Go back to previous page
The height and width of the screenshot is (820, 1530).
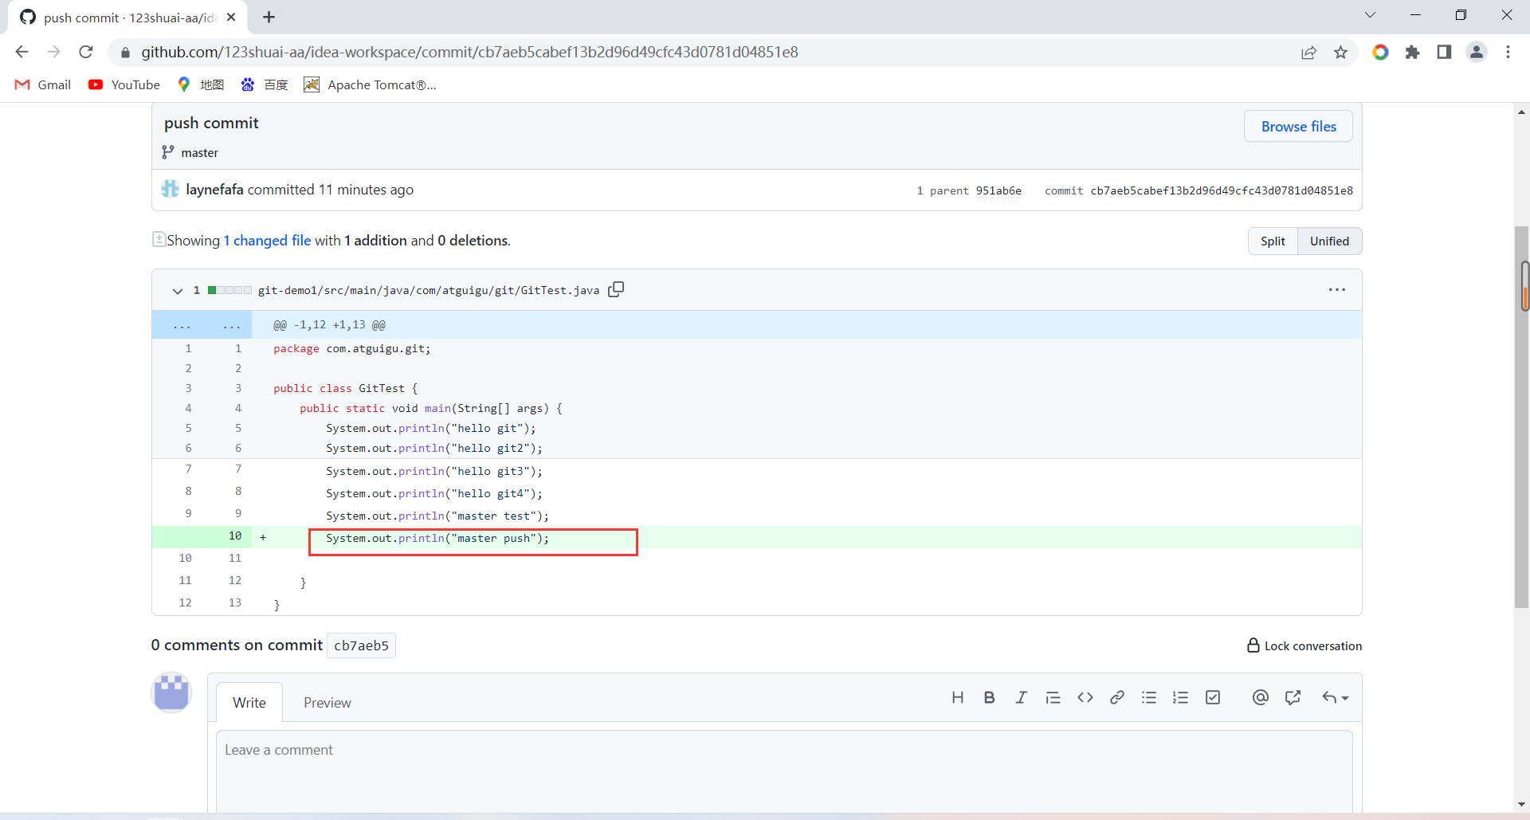click(22, 52)
